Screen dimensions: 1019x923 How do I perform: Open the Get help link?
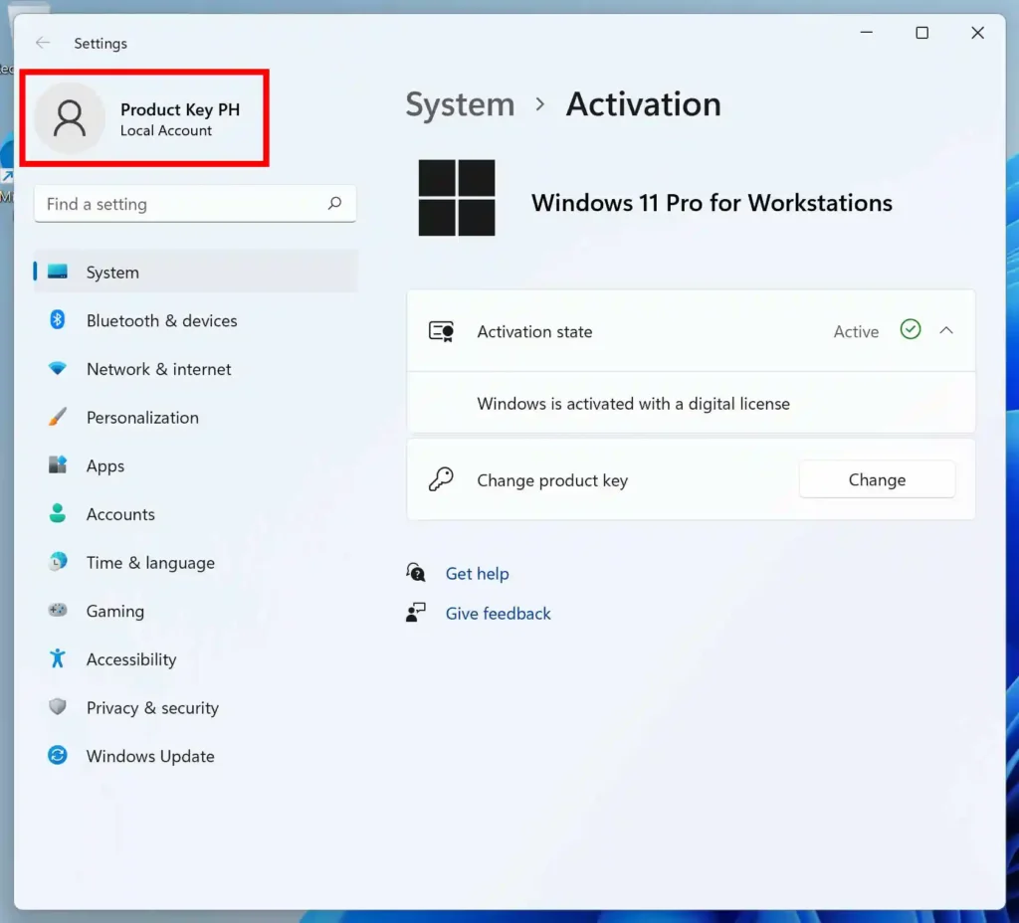point(477,574)
